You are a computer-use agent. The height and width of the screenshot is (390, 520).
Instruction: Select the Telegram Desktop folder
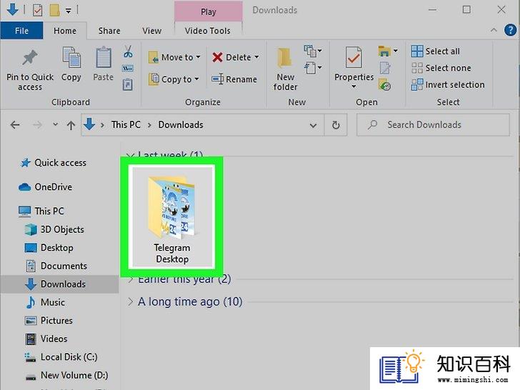click(x=171, y=217)
